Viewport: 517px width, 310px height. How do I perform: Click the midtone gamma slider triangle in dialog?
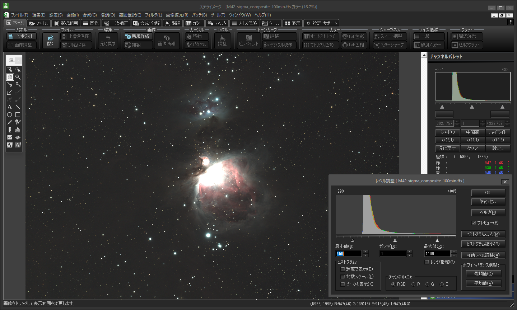(395, 240)
